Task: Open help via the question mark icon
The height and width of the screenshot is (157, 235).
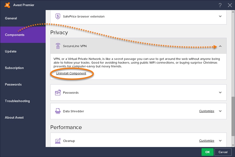Action: (220, 5)
